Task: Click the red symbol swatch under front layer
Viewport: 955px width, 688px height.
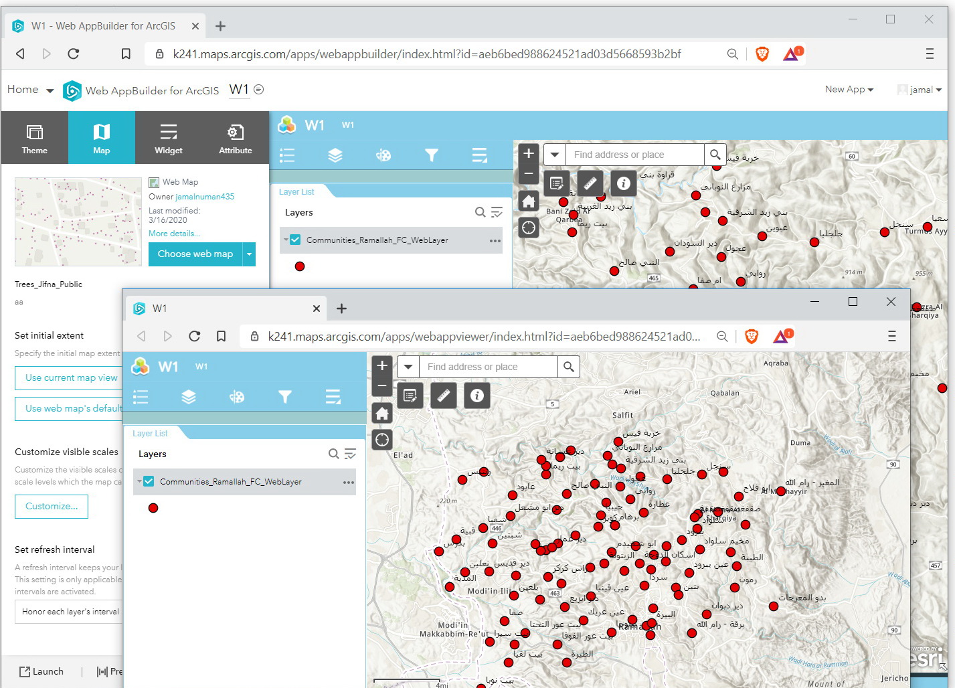Action: pos(153,508)
